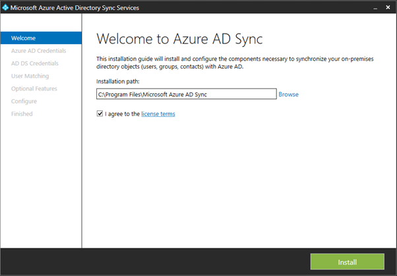
Task: Click the "Welcome to Azure AD Sync" heading
Action: point(181,38)
